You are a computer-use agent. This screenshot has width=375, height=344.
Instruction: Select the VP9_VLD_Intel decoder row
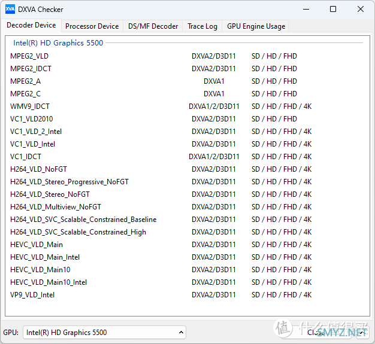[x=187, y=295]
